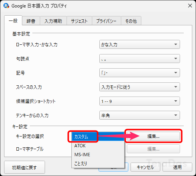Expand the スペースの入力 dropdown
196x176 pixels.
coord(139,87)
